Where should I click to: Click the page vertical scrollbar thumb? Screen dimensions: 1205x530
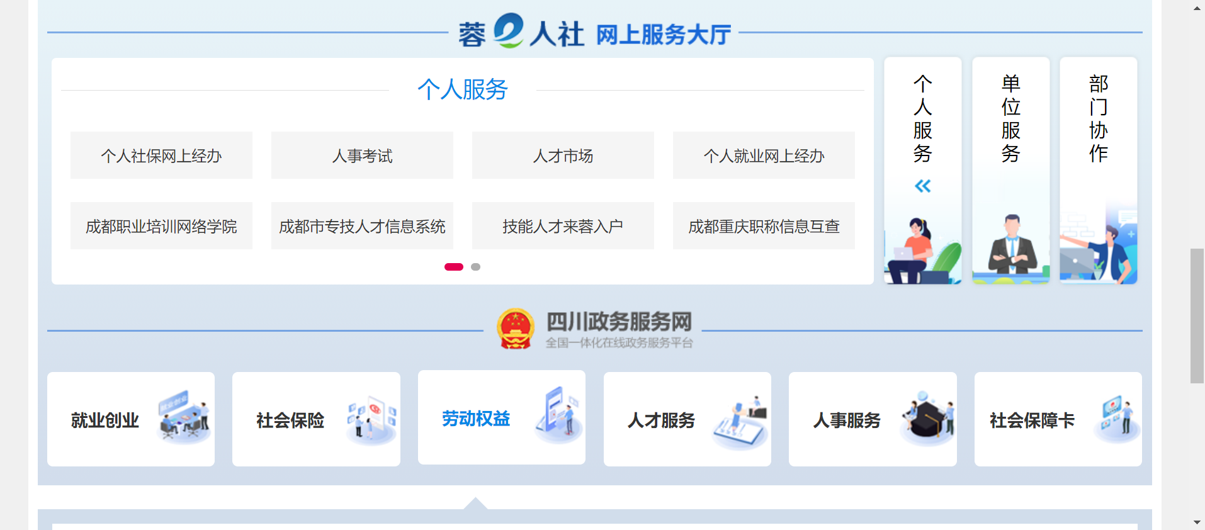pos(1197,316)
